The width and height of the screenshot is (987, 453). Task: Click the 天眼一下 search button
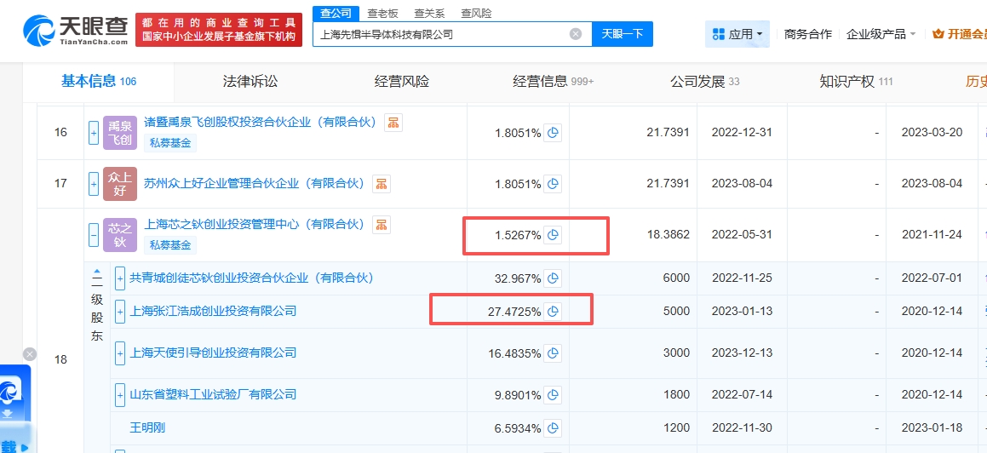(622, 34)
